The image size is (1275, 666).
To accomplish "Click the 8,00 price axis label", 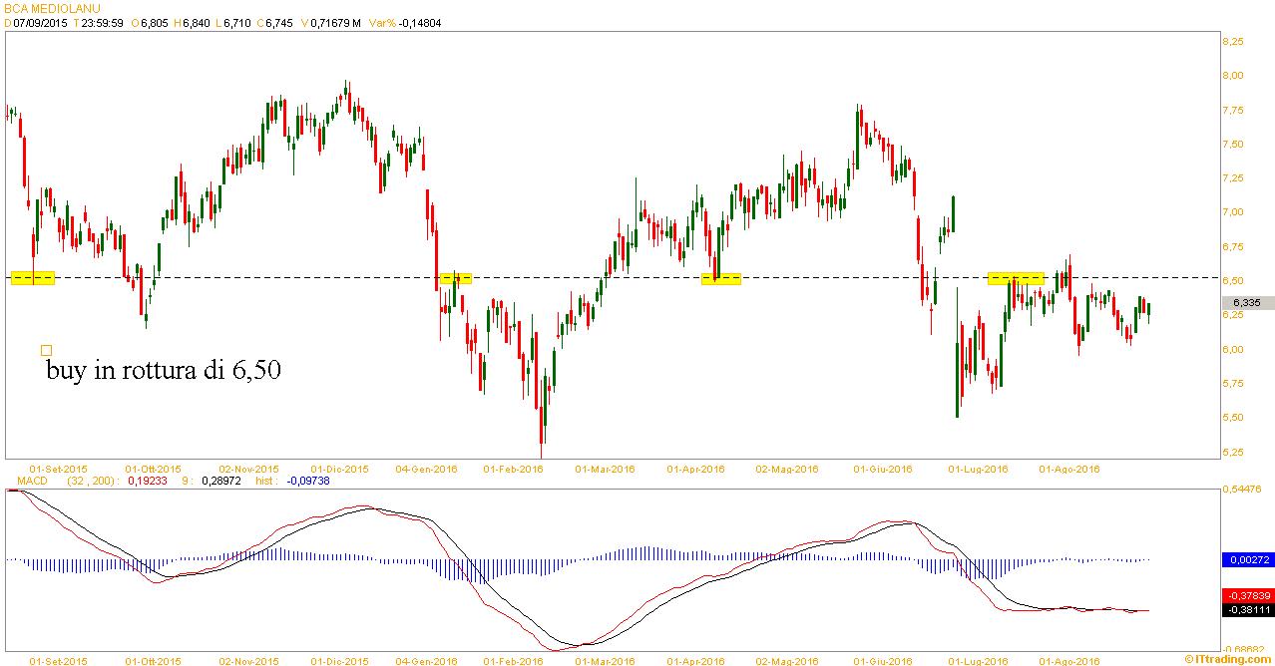I will click(x=1233, y=75).
